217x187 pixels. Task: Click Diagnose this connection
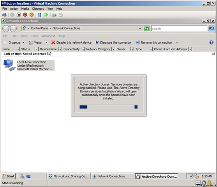click(114, 42)
